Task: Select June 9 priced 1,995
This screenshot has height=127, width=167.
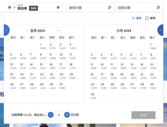Action: coord(94,66)
